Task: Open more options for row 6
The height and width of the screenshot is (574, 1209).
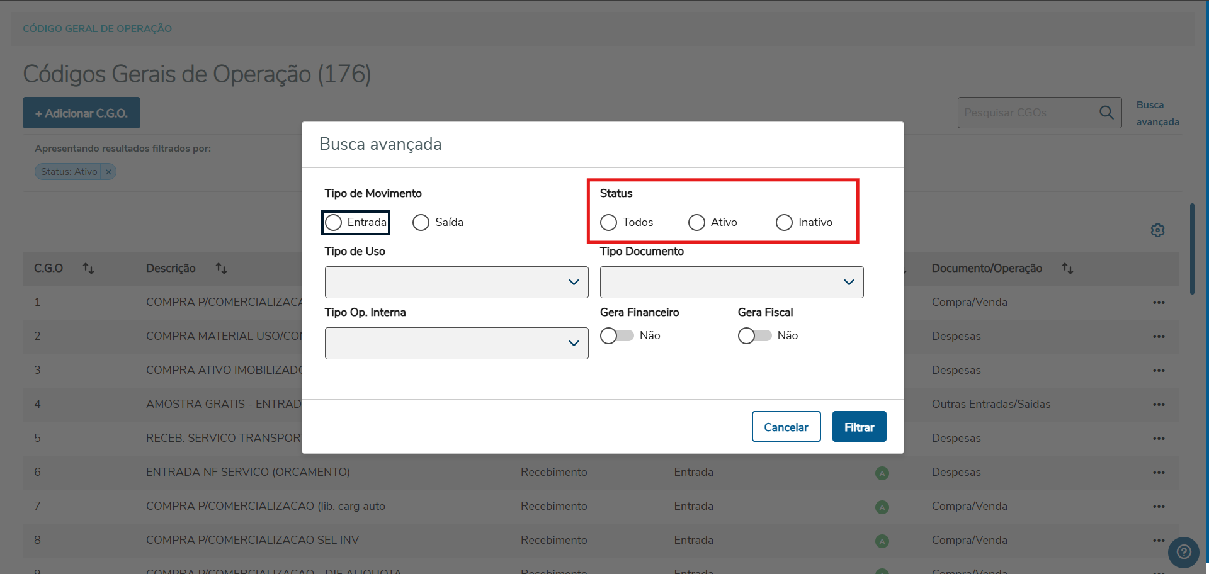Action: (x=1159, y=473)
